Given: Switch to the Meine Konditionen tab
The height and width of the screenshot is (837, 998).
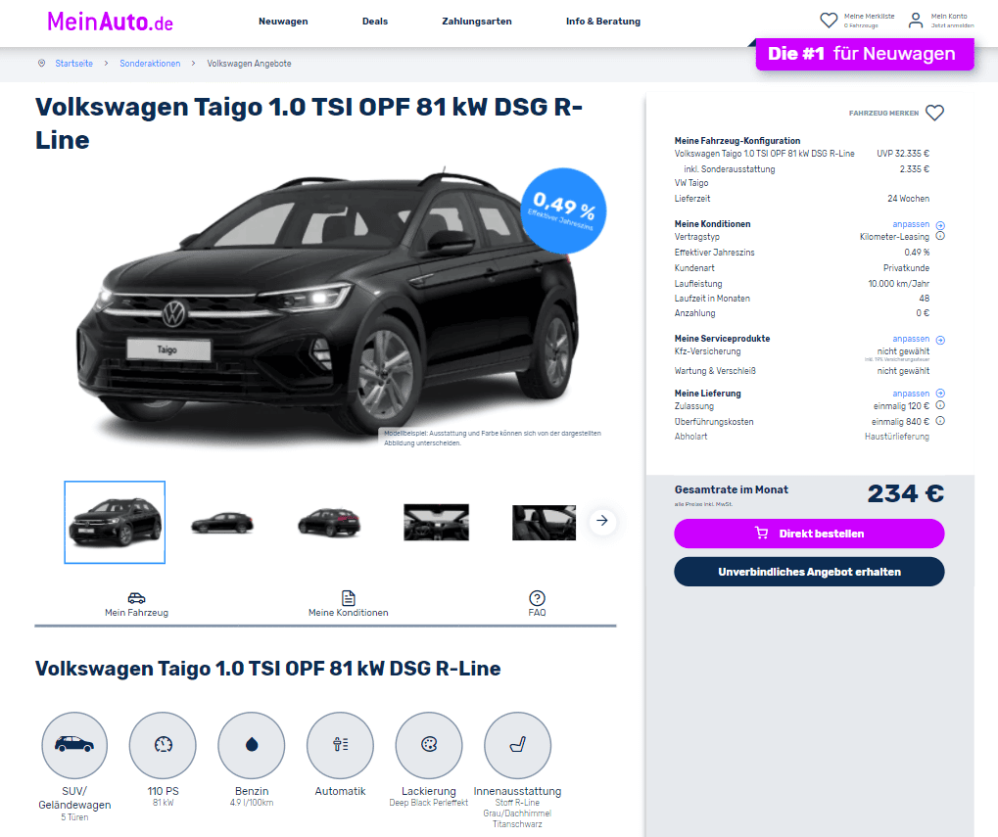Looking at the screenshot, I should pyautogui.click(x=348, y=604).
